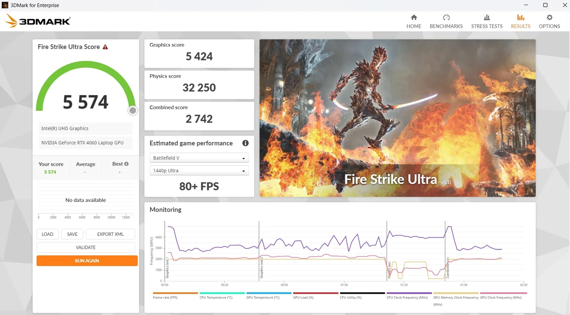The height and width of the screenshot is (315, 570).
Task: Click EXPORT XML button
Action: tap(110, 234)
